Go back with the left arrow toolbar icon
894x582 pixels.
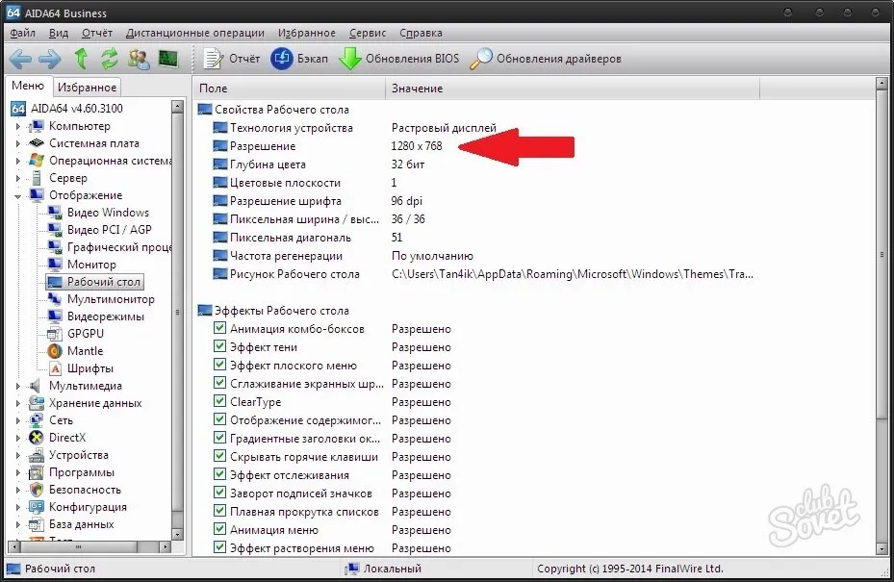[20, 58]
